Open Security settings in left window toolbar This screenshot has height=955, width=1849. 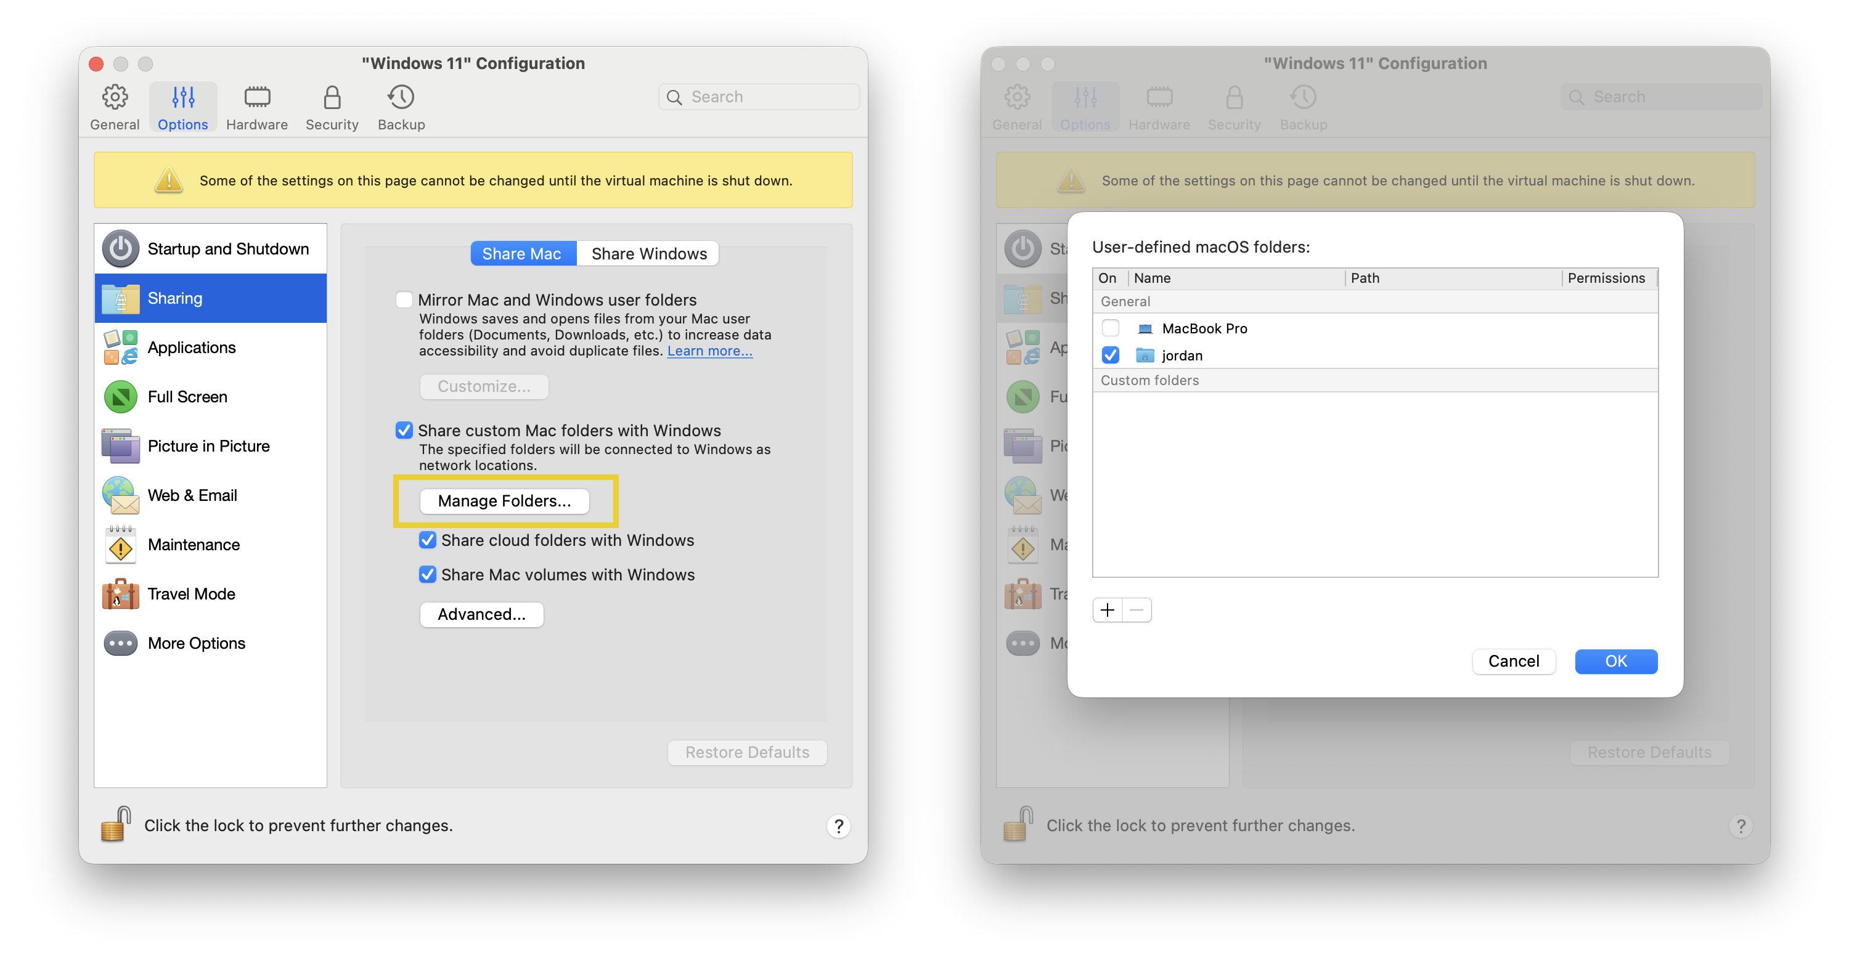332,108
